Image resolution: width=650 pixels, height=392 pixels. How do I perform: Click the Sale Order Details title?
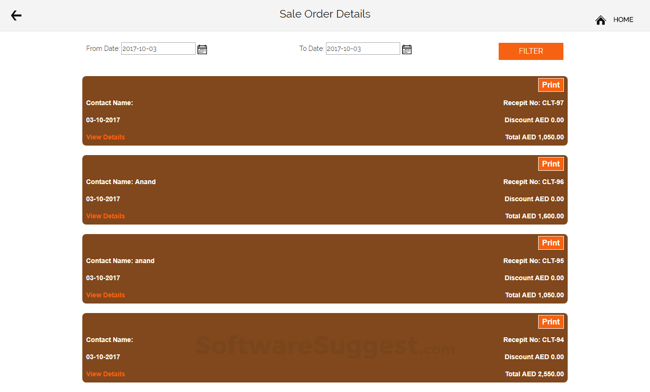[x=325, y=14]
